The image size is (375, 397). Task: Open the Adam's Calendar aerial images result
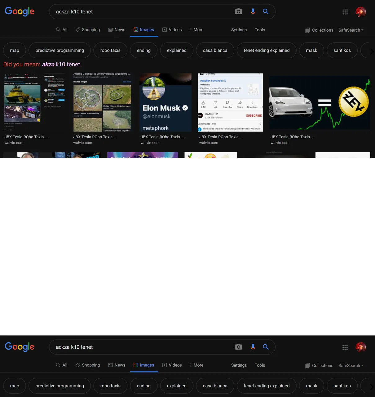[x=102, y=103]
